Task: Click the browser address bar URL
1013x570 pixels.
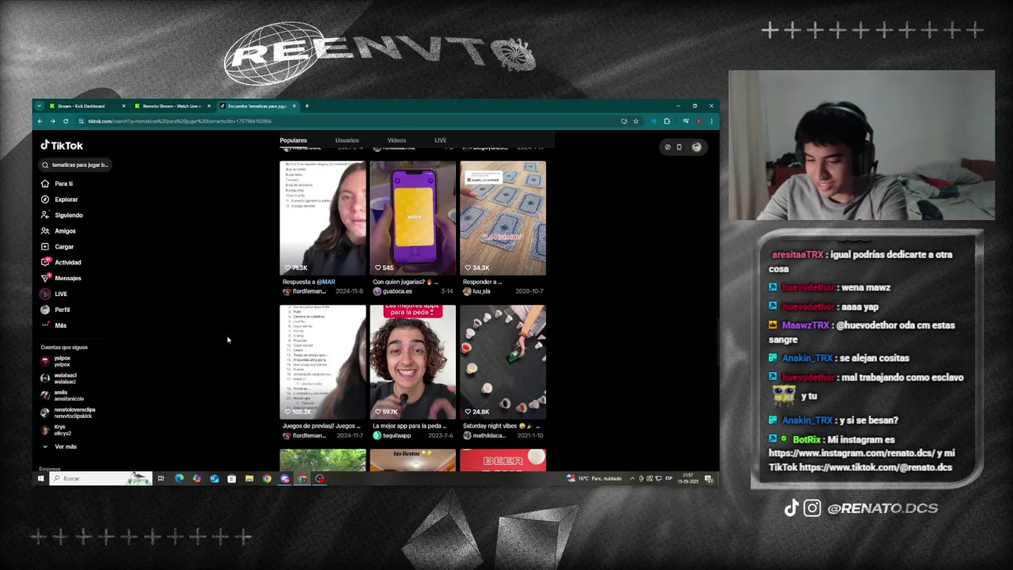Action: tap(180, 121)
